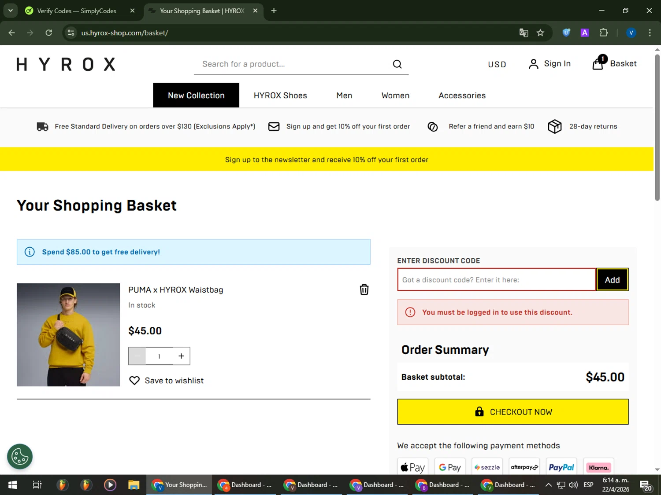This screenshot has height=495, width=661.
Task: Switch to the Verify Codes — SimplyCodes tab
Action: 76,11
